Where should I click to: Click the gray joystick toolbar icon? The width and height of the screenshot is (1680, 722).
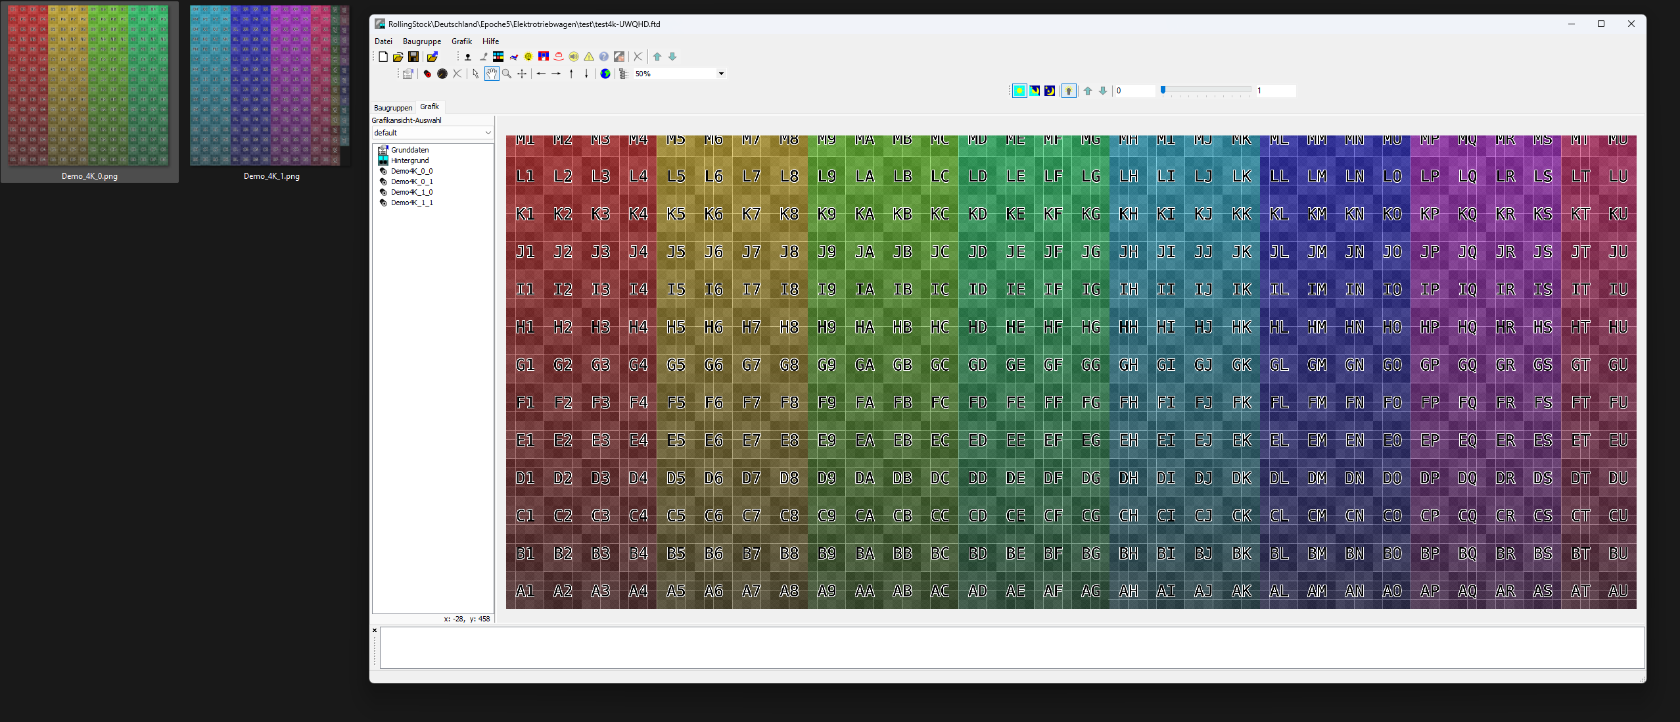[x=484, y=57]
